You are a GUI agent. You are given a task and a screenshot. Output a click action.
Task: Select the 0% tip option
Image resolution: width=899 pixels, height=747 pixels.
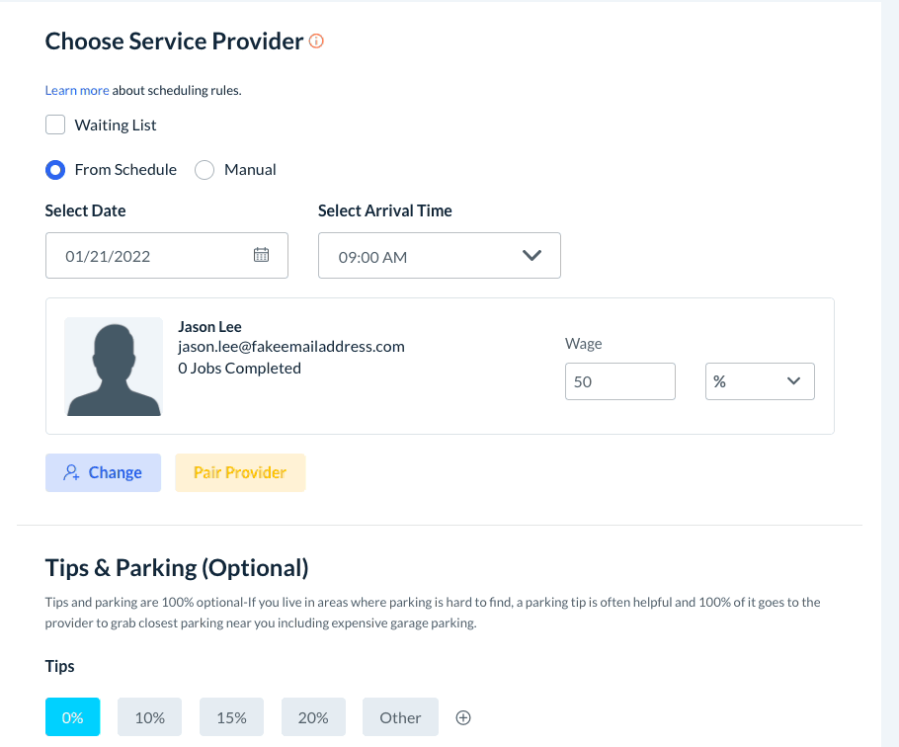click(x=72, y=718)
